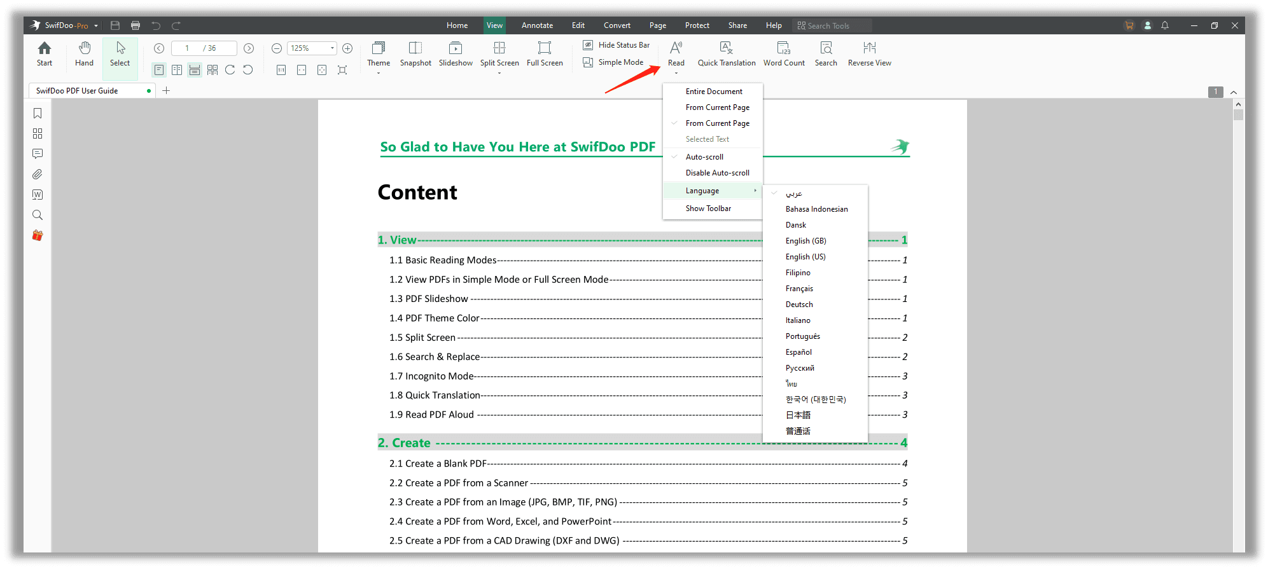This screenshot has height=569, width=1268.
Task: Open the notifications bell
Action: tap(1165, 25)
